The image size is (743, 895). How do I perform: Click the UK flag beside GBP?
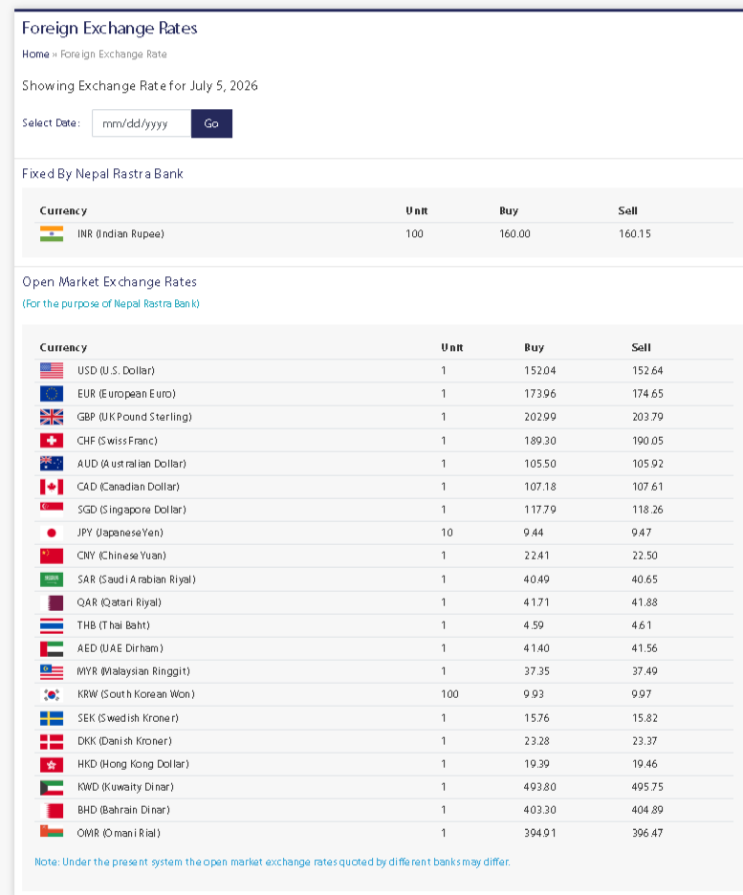tap(52, 417)
